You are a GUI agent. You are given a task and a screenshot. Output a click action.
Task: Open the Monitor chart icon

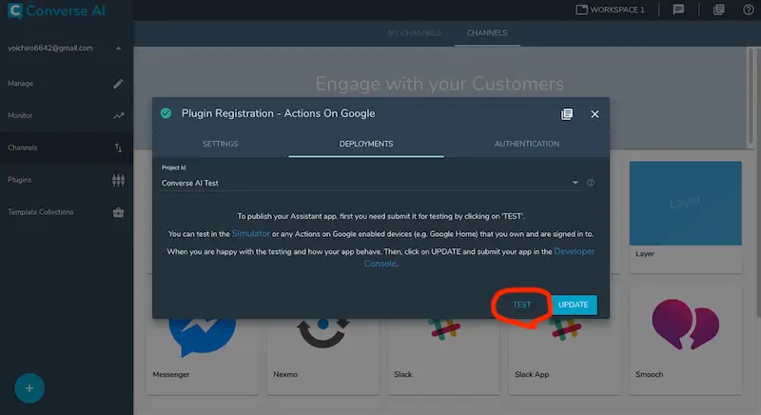(x=118, y=115)
